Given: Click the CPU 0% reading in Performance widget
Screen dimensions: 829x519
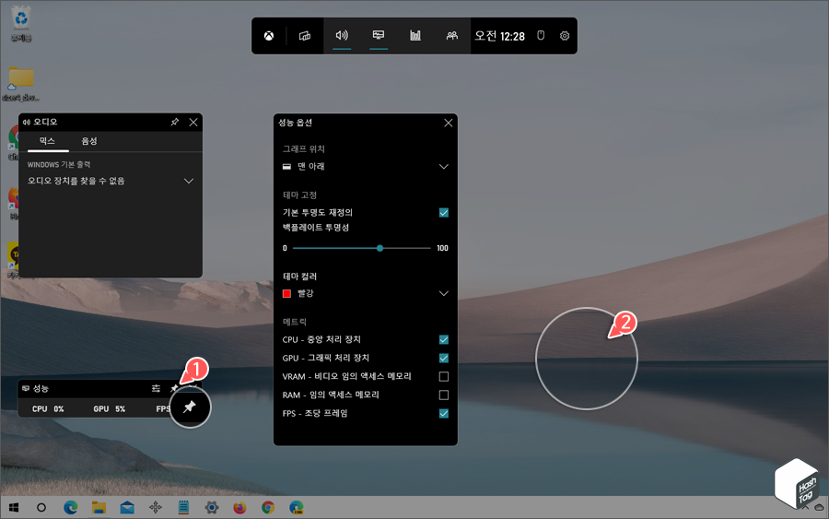Looking at the screenshot, I should 48,409.
